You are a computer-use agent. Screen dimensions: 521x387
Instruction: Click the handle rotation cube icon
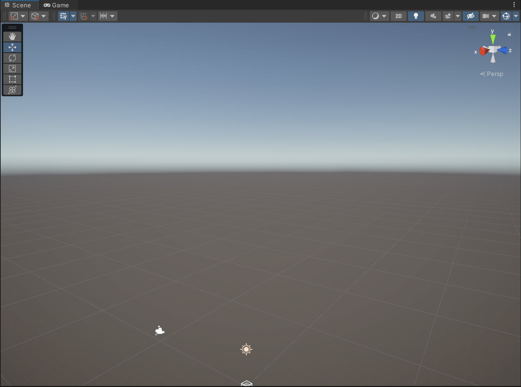click(35, 16)
